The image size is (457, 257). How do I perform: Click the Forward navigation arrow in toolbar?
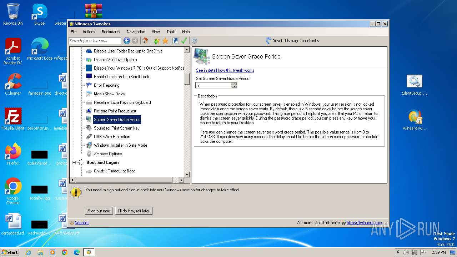135,41
